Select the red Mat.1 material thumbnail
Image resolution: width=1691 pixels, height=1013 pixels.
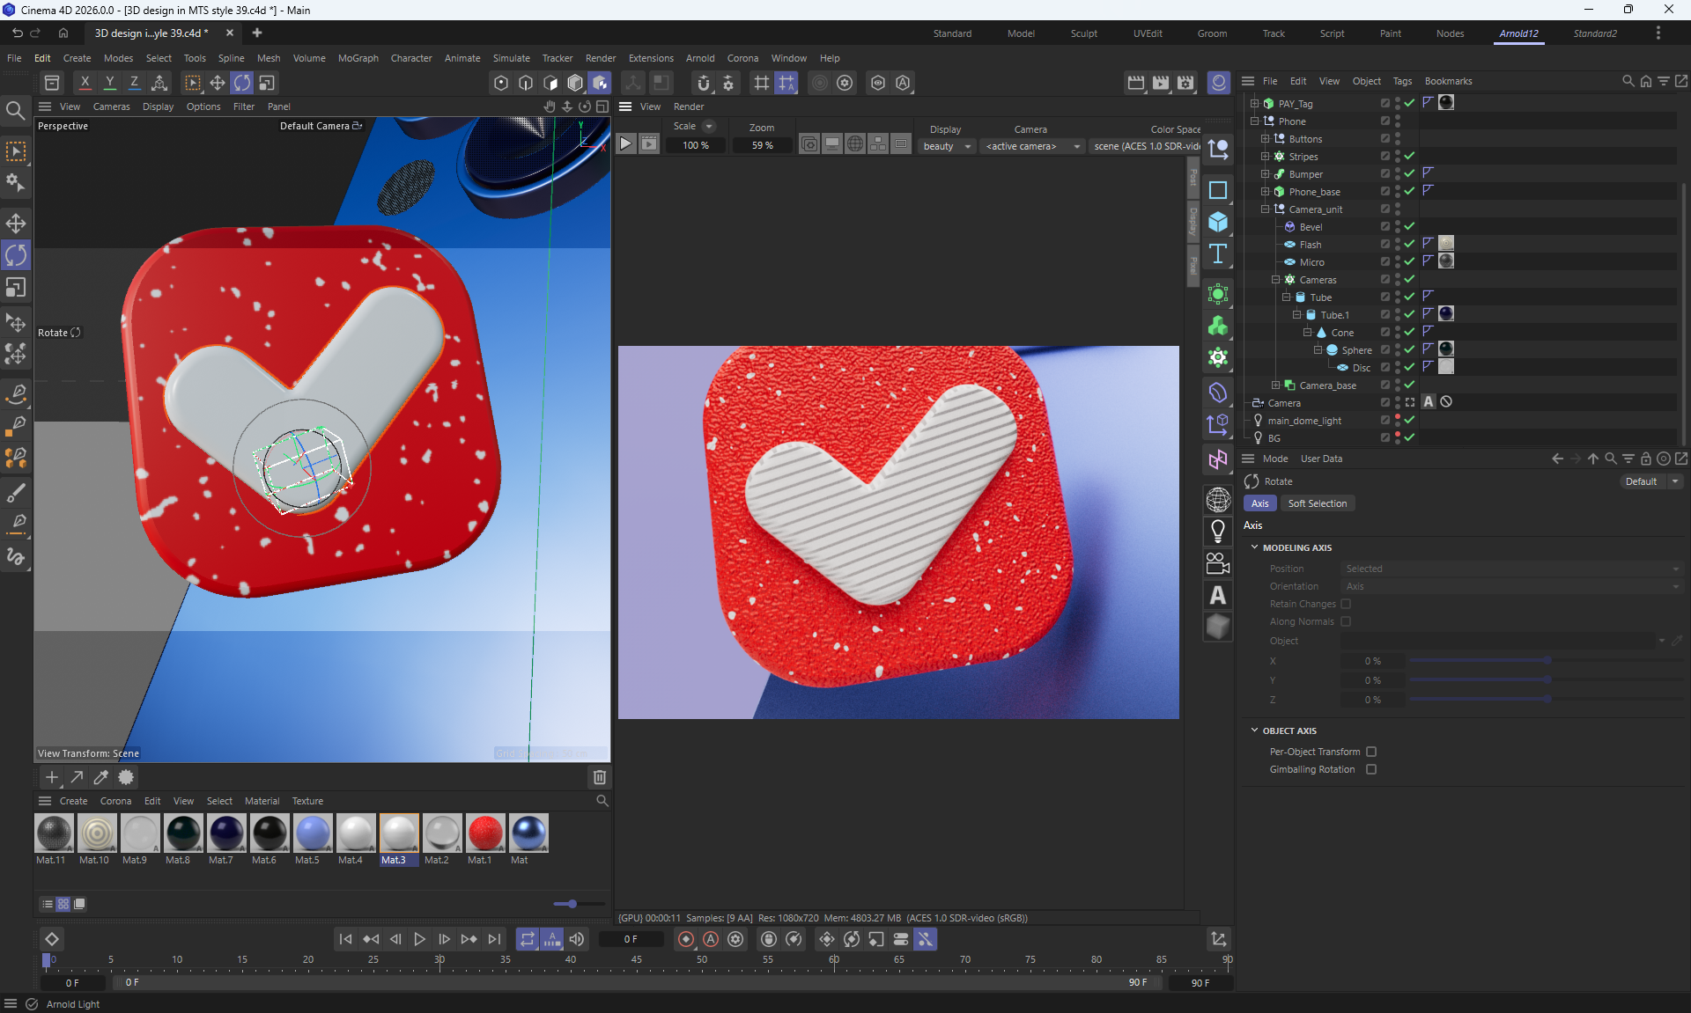pyautogui.click(x=485, y=833)
